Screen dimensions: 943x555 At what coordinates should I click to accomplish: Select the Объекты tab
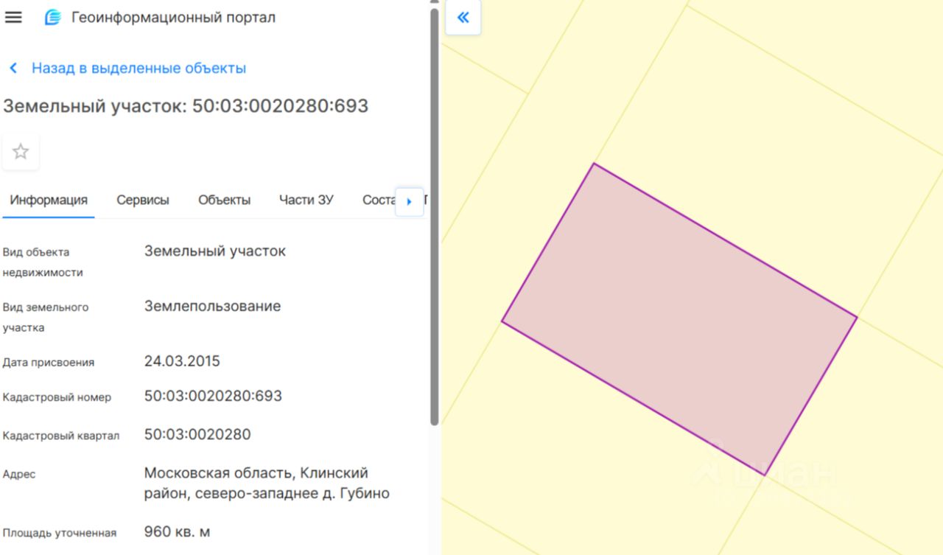(224, 200)
